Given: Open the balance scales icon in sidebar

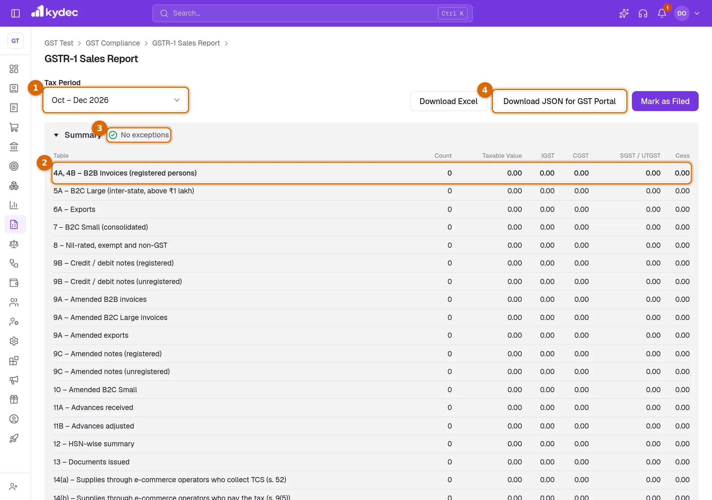Looking at the screenshot, I should coord(14,244).
